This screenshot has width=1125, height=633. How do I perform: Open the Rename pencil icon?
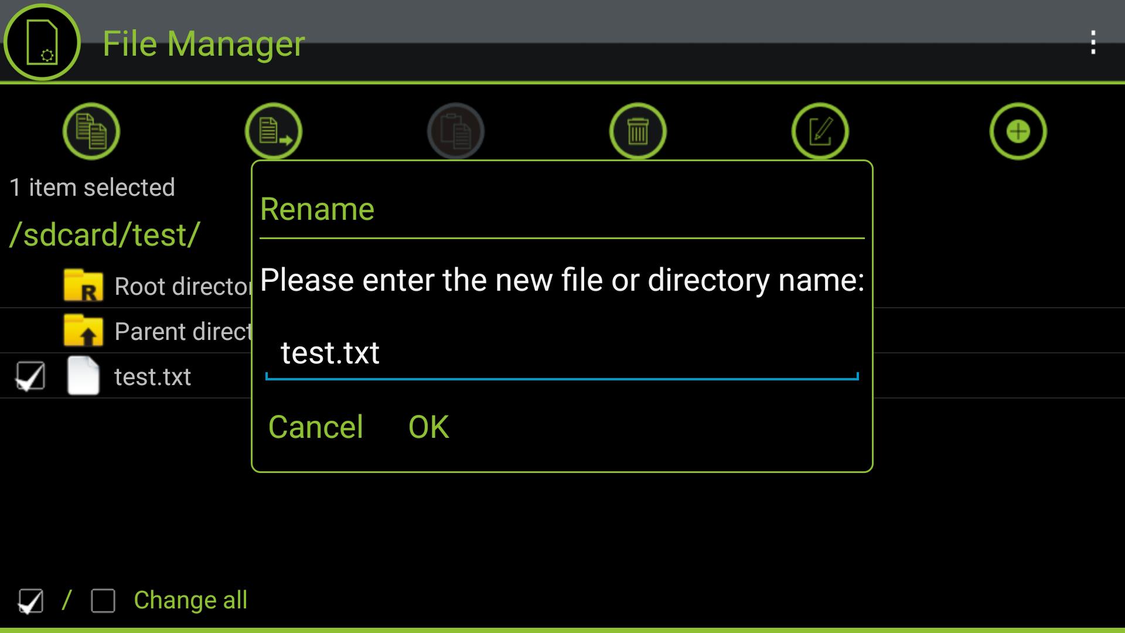820,131
